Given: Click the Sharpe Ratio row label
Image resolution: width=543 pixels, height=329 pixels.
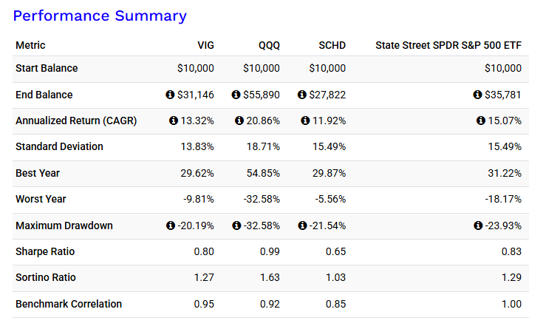Looking at the screenshot, I should point(45,251).
